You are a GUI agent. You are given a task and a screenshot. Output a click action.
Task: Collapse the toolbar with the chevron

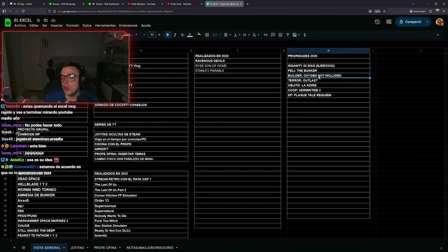click(x=437, y=35)
